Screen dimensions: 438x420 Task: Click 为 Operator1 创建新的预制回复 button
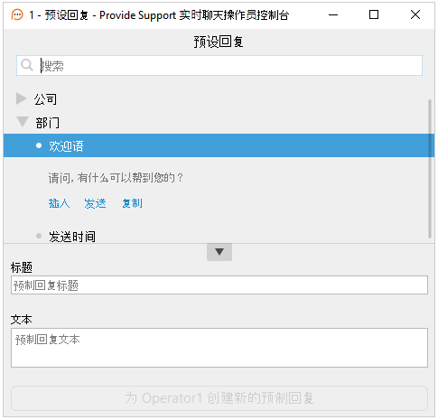click(219, 398)
